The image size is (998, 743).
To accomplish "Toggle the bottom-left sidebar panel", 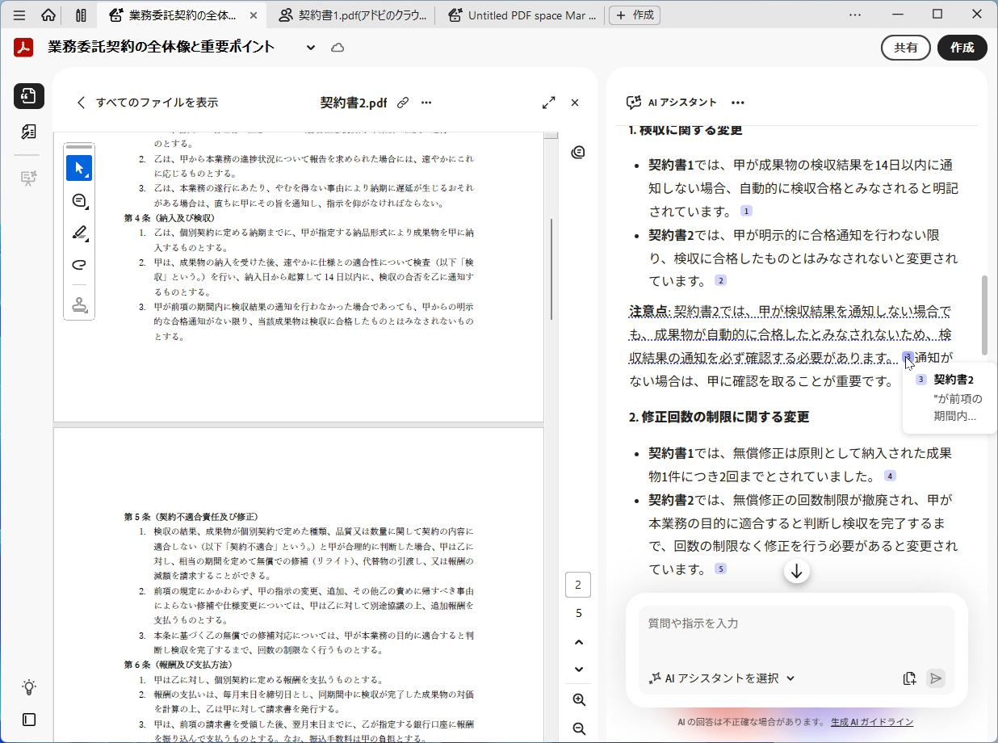I will (x=29, y=719).
